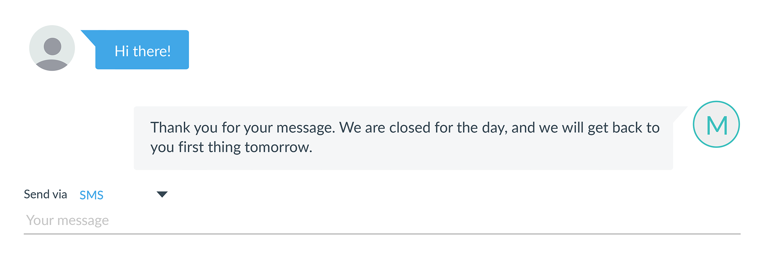The height and width of the screenshot is (262, 765).
Task: Click the letter M inside teal circle
Action: click(x=717, y=125)
